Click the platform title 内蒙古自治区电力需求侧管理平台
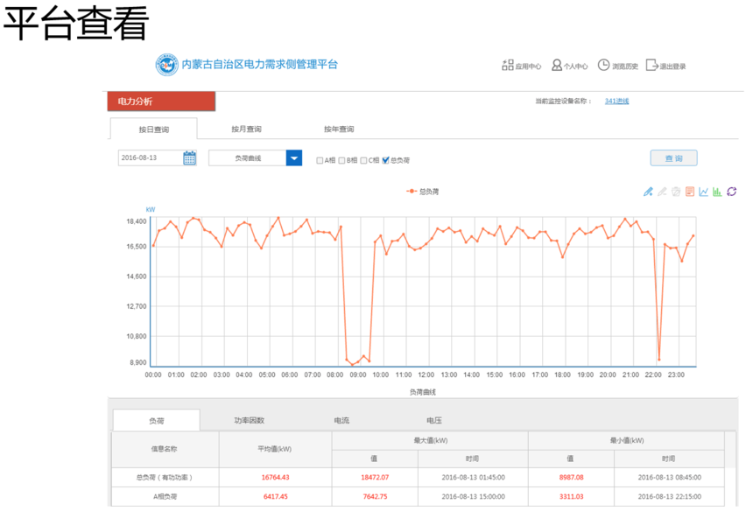Image resolution: width=753 pixels, height=518 pixels. click(x=260, y=65)
